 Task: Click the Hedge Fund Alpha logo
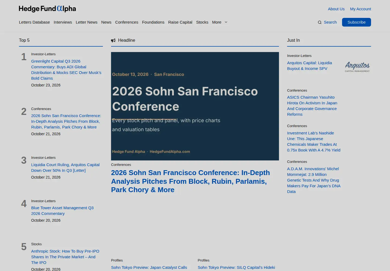(47, 9)
